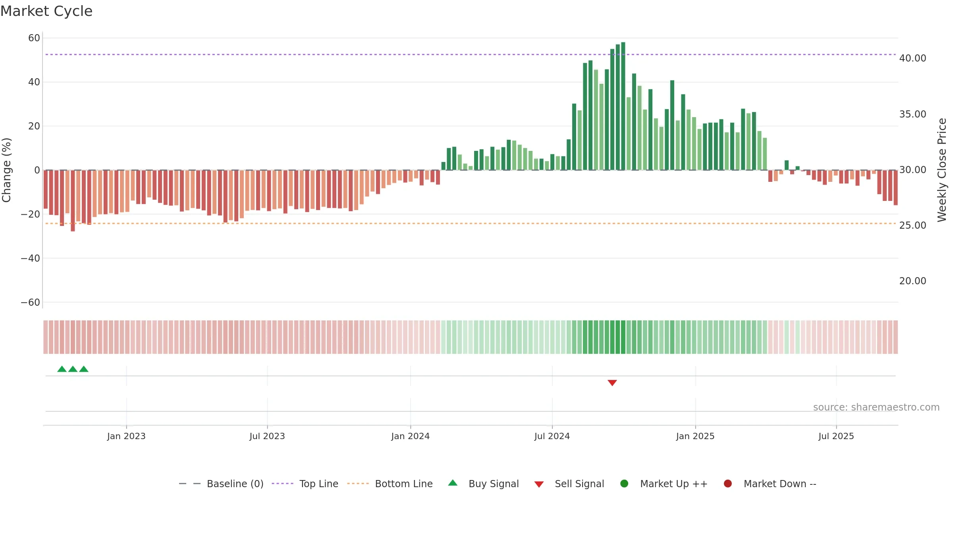This screenshot has height=536, width=953.
Task: Click the red Market Down circle icon
Action: click(728, 484)
